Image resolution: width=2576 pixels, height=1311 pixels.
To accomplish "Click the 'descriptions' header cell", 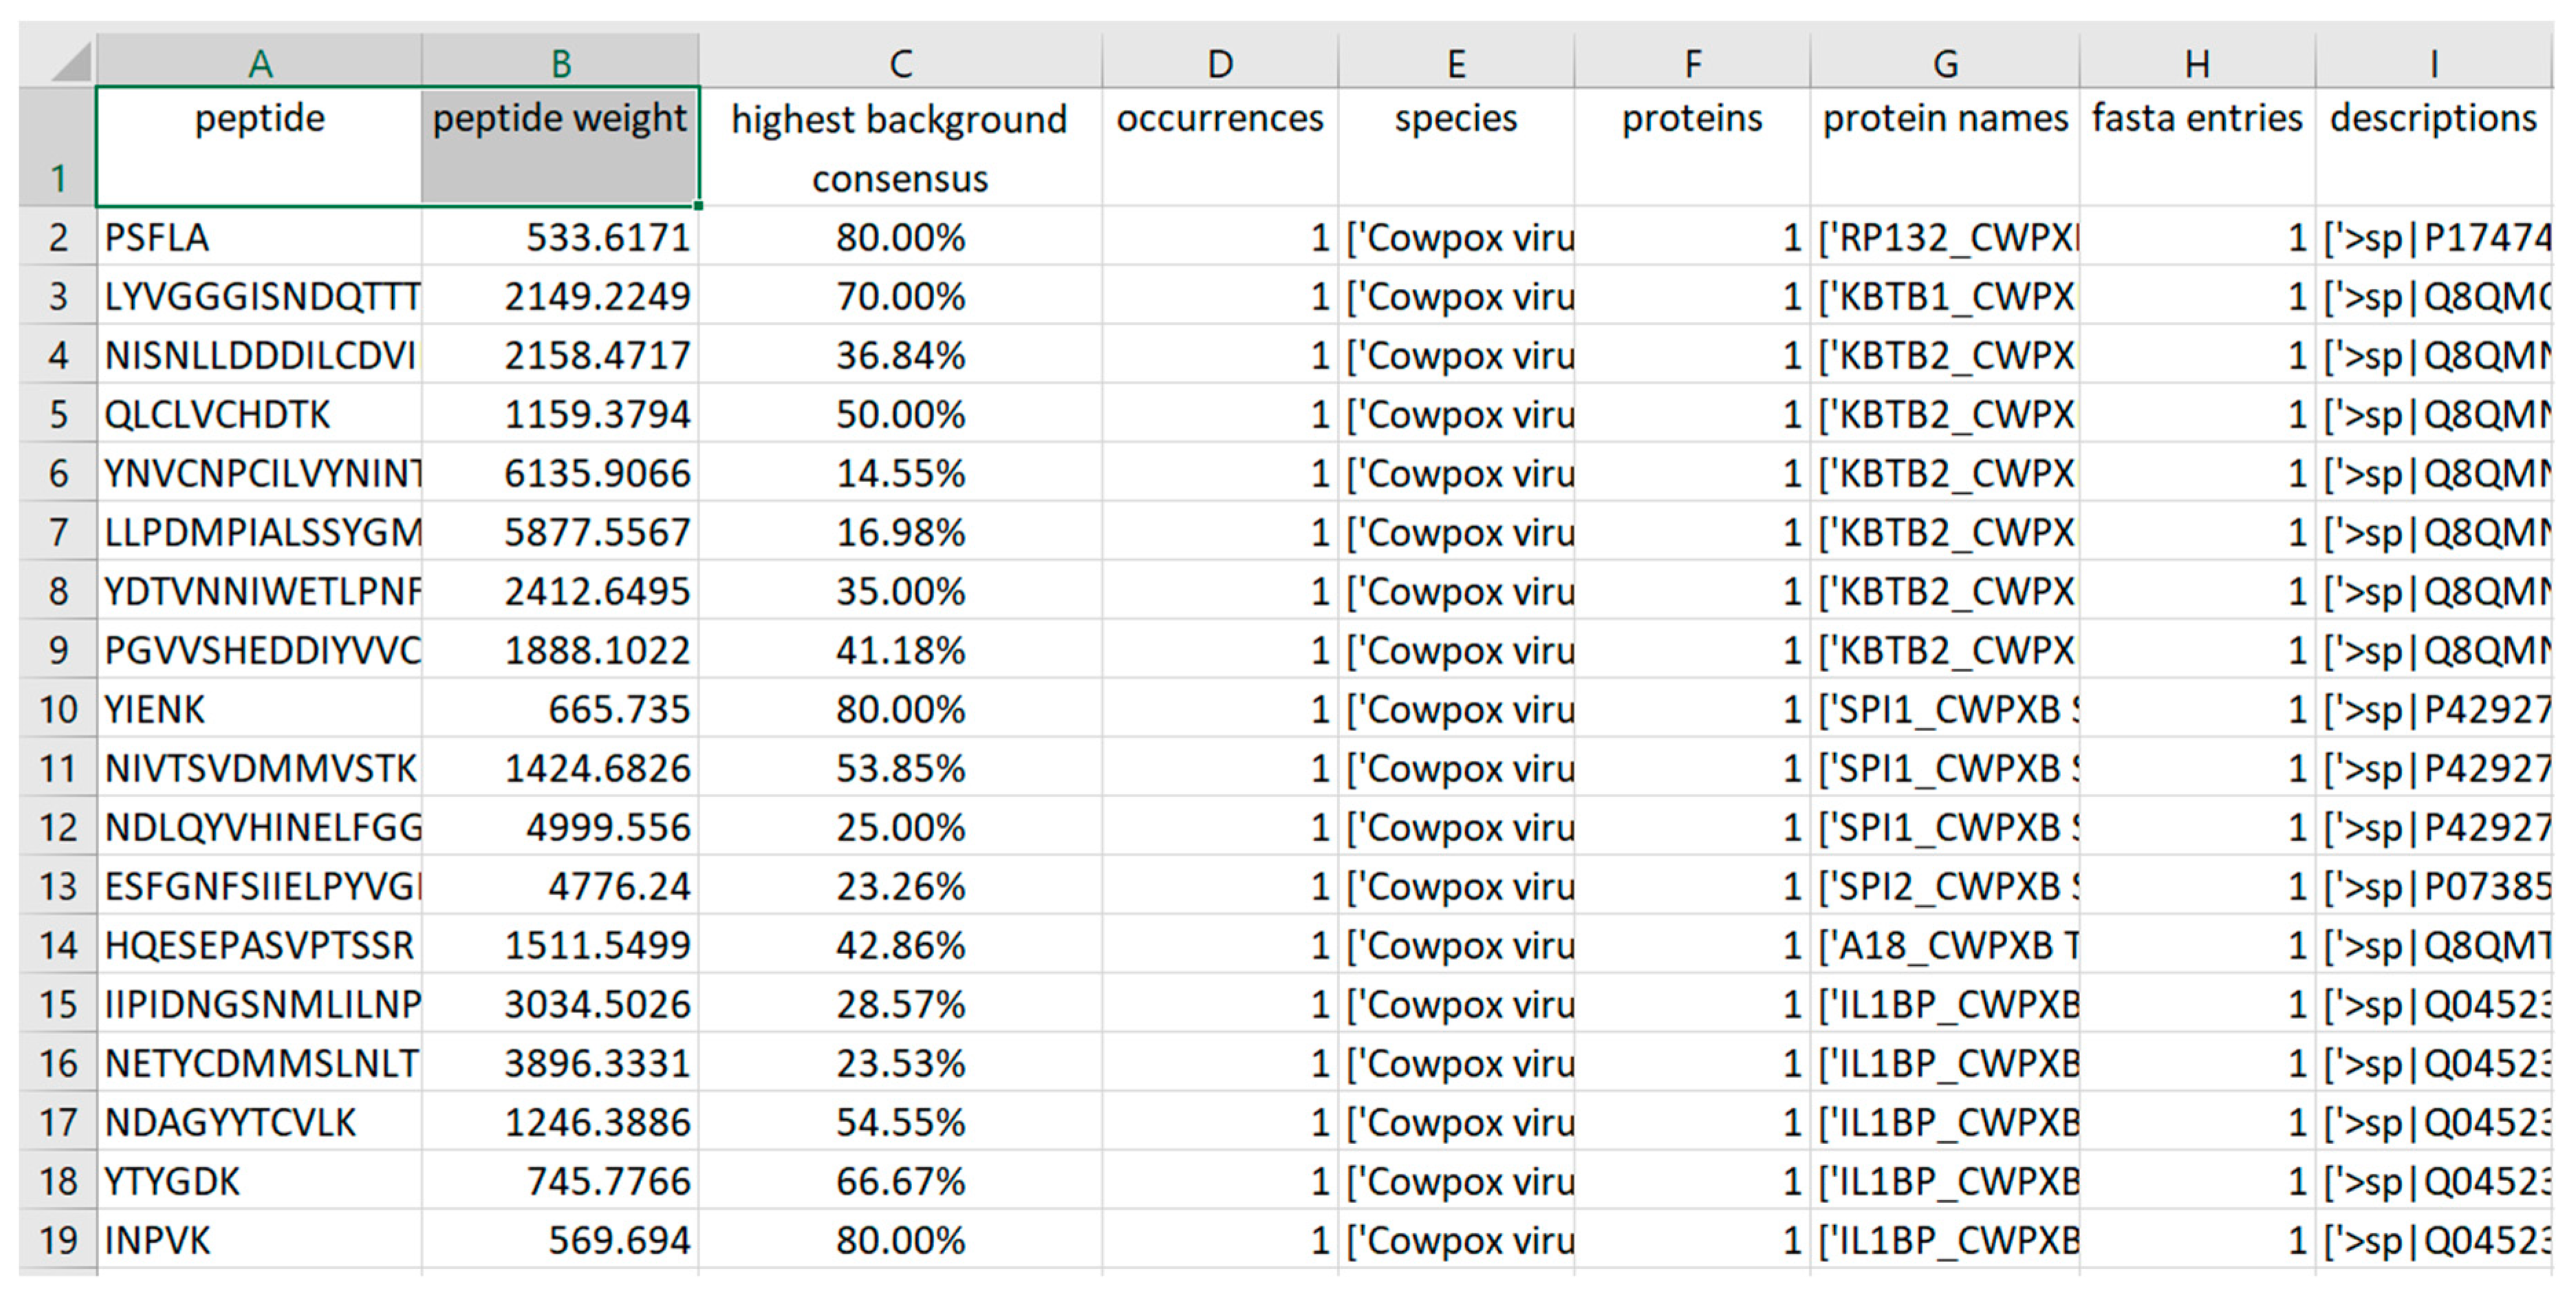I will pos(2434,147).
